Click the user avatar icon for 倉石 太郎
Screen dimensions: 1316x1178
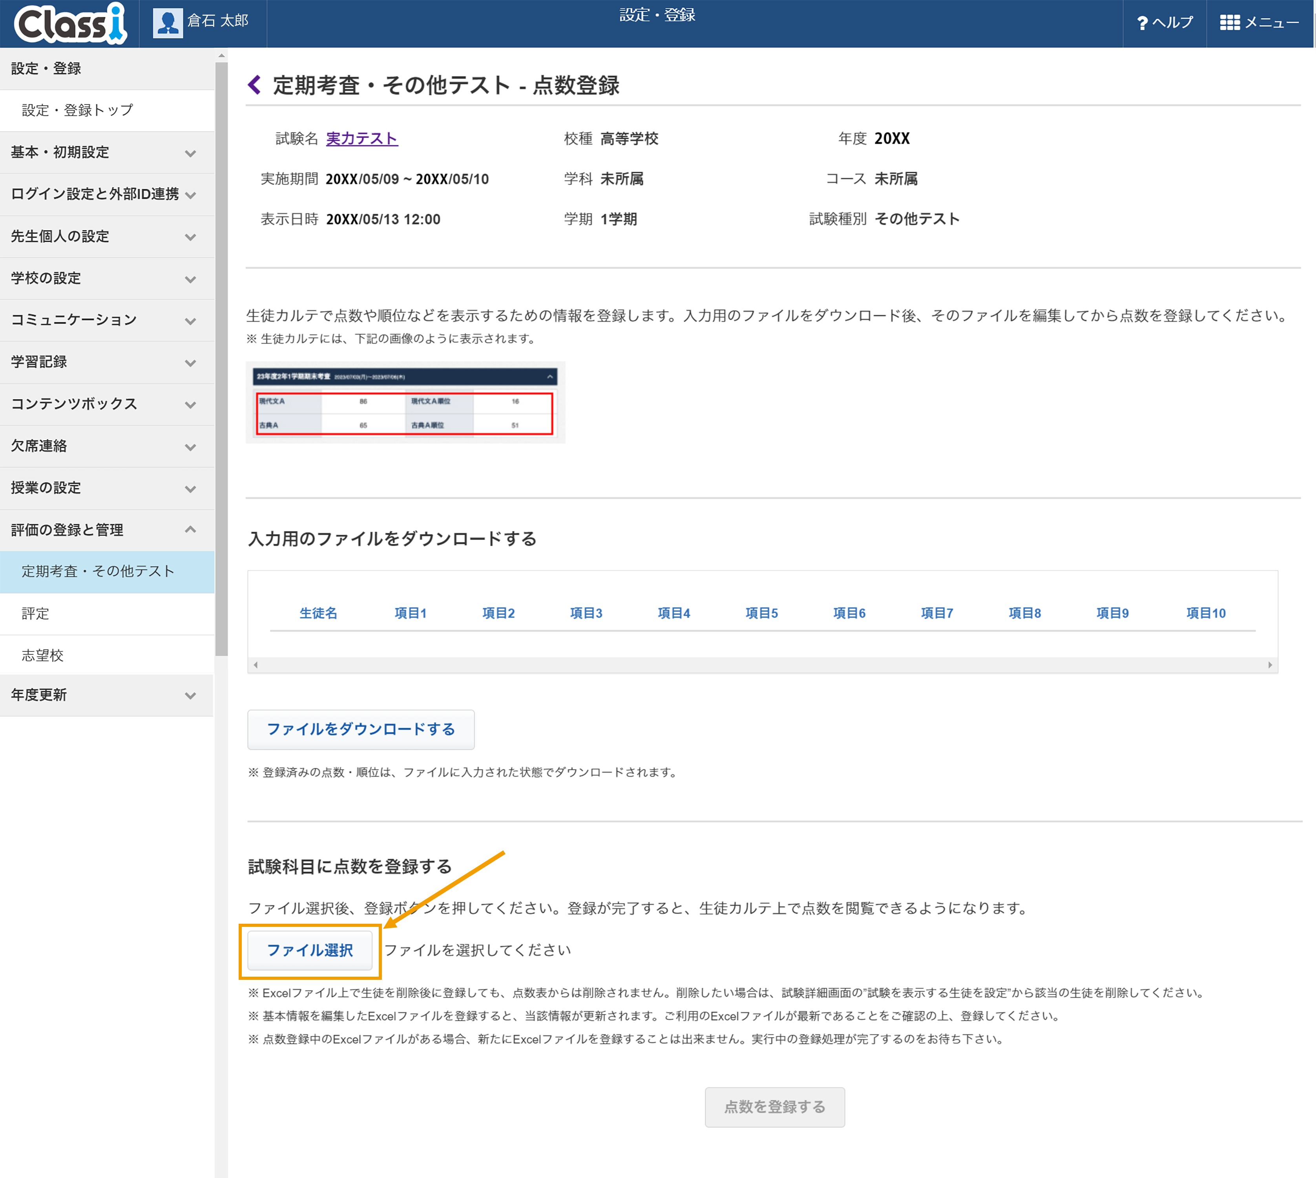pyautogui.click(x=168, y=23)
